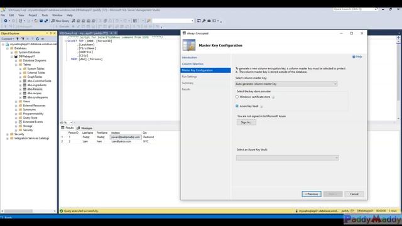Select the Windows certificate store radio option
Viewport: 402px width, 226px height.
[x=237, y=97]
